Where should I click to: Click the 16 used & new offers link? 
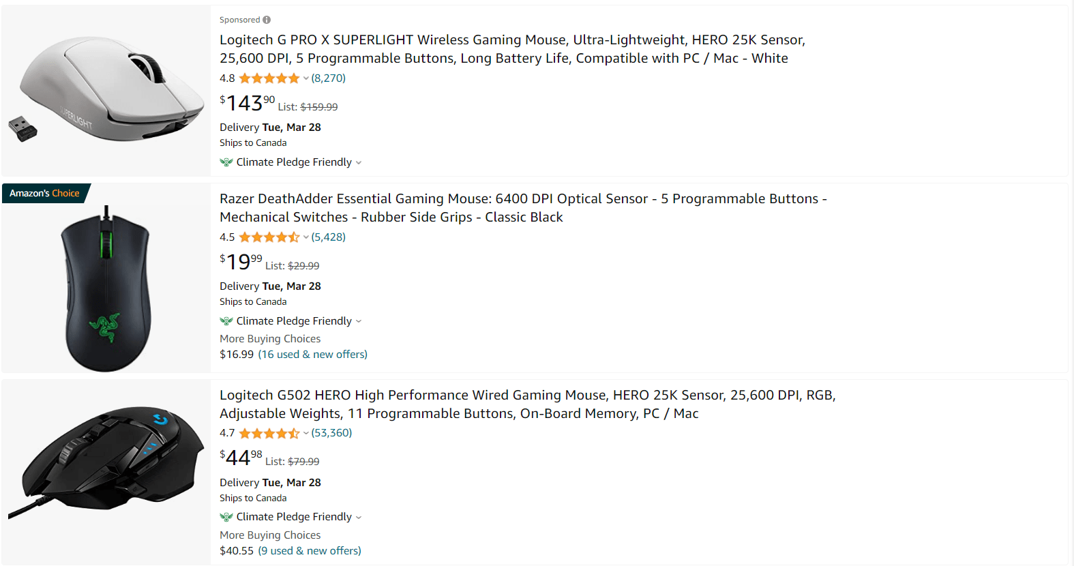pos(312,354)
